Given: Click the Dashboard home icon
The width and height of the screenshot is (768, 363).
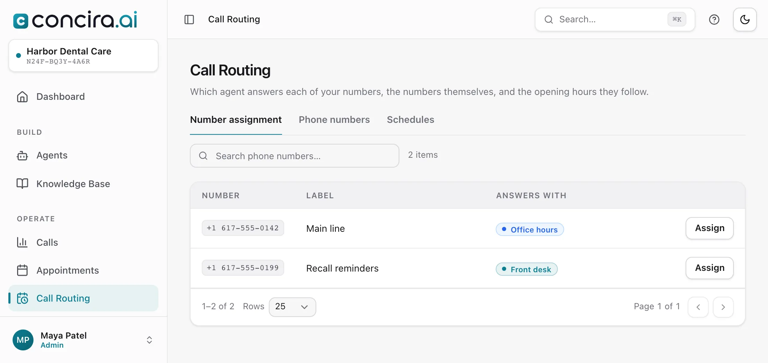Looking at the screenshot, I should point(22,97).
